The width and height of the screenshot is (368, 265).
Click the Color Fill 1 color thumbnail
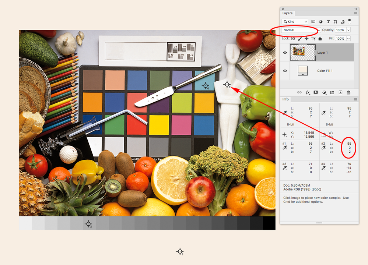(x=303, y=71)
